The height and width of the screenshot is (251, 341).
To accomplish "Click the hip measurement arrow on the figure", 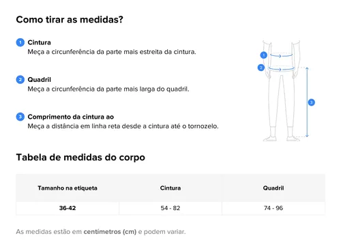I will point(281,69).
